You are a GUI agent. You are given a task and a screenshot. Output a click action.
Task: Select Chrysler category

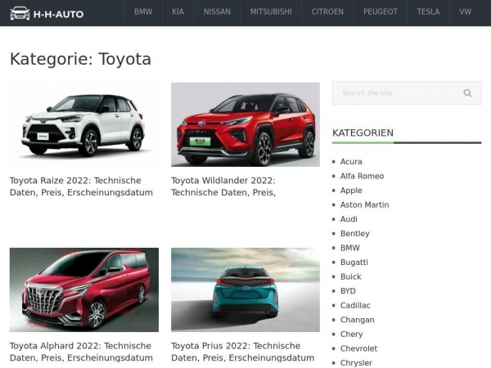pos(356,363)
